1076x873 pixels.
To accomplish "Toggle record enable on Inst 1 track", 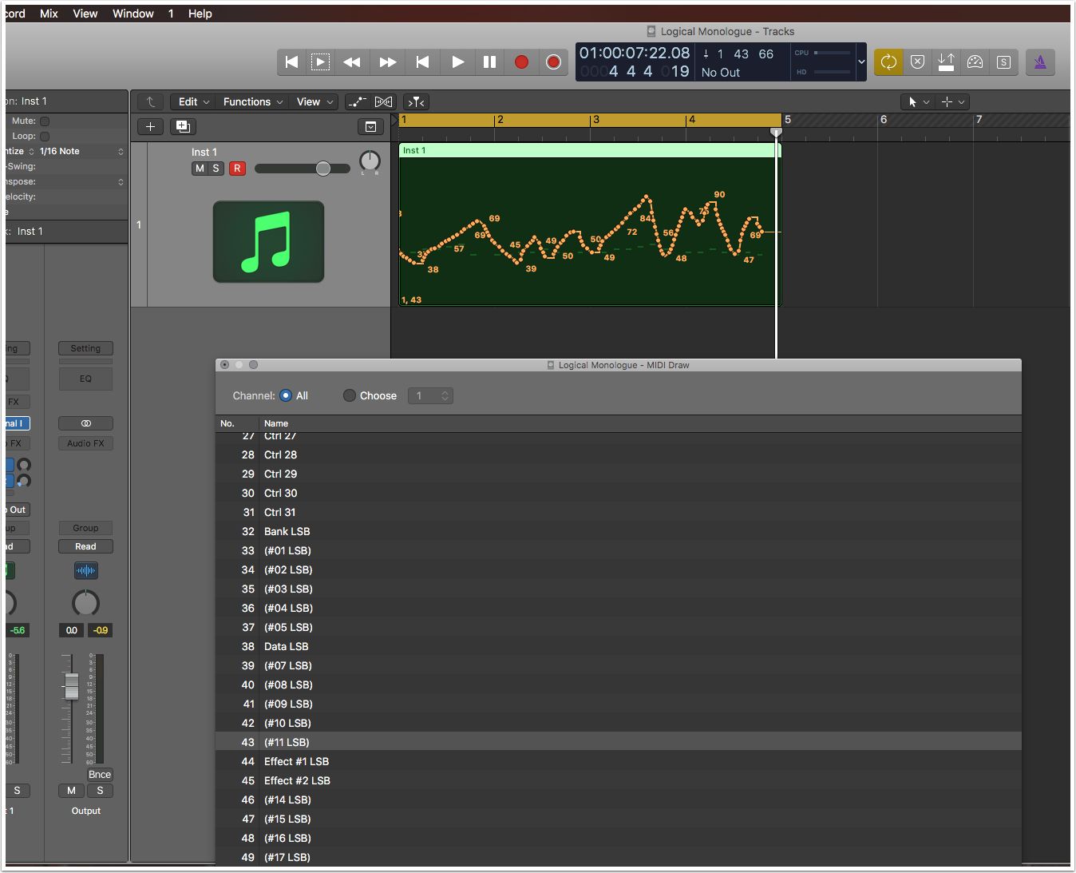I will pyautogui.click(x=237, y=169).
